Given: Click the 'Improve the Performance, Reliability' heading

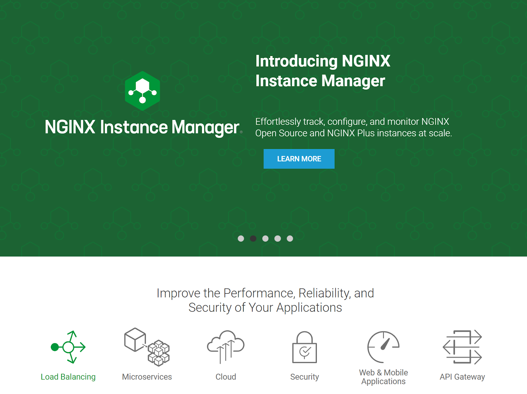Looking at the screenshot, I should (265, 300).
